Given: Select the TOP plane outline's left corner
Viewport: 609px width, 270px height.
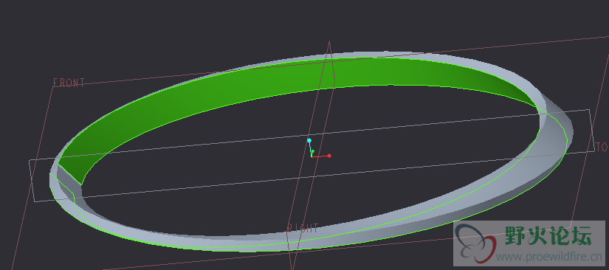Looking at the screenshot, I should (30, 160).
